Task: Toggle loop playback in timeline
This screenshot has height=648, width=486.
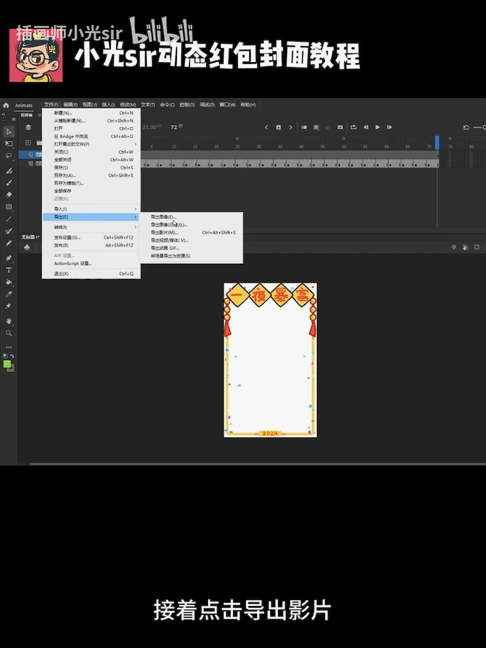Action: tap(353, 127)
